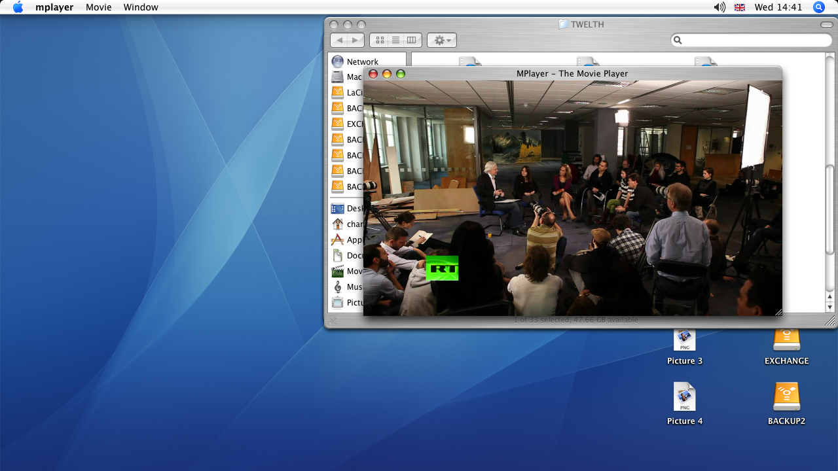Click the volume icon in menu bar
Viewport: 838px width, 471px height.
coord(720,7)
